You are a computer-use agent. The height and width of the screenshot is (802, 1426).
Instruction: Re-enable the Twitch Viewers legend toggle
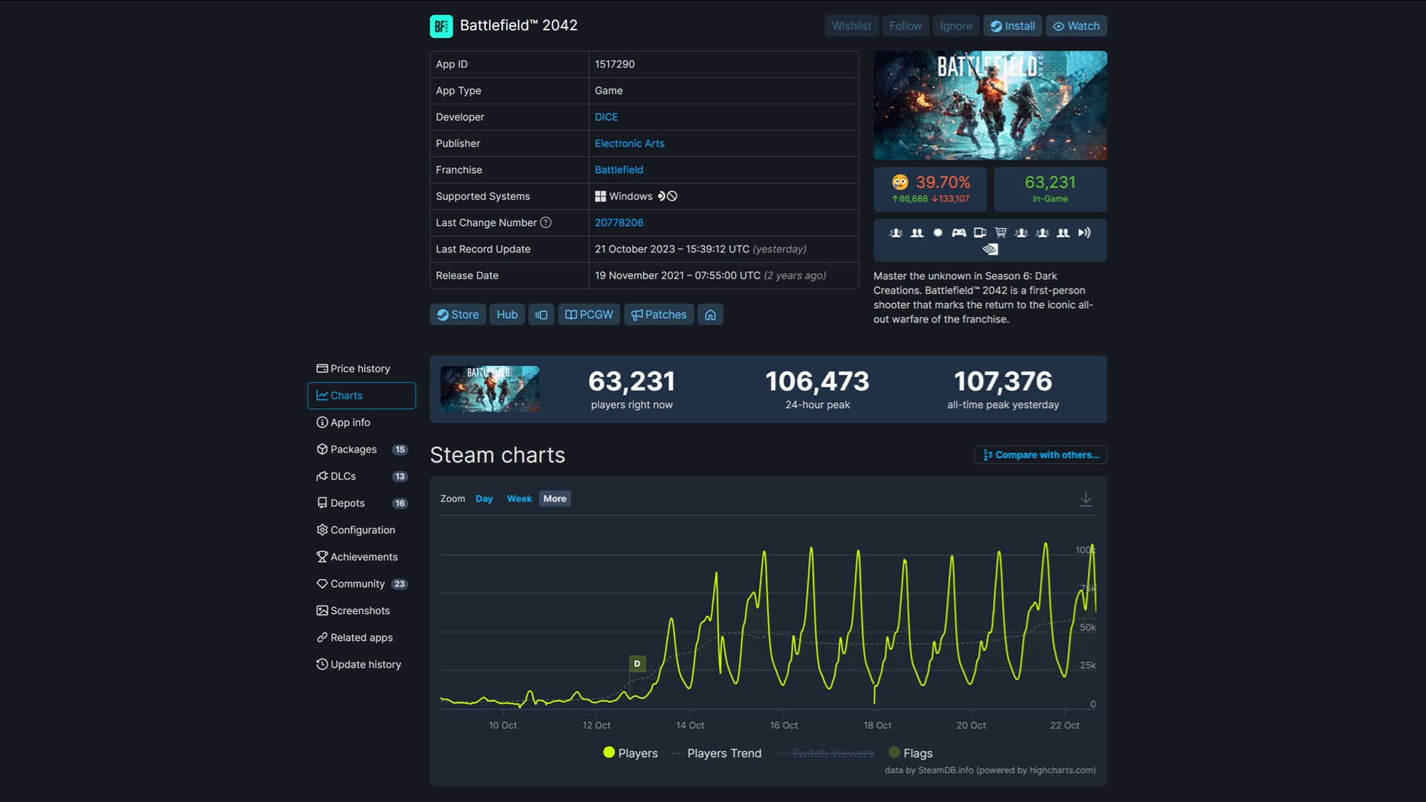click(x=824, y=753)
